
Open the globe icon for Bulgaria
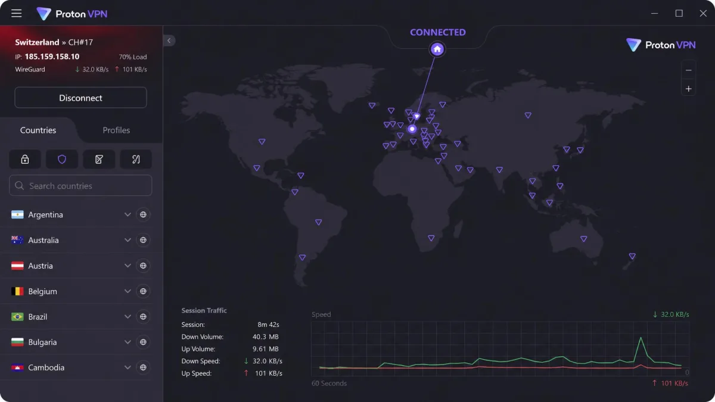click(143, 342)
